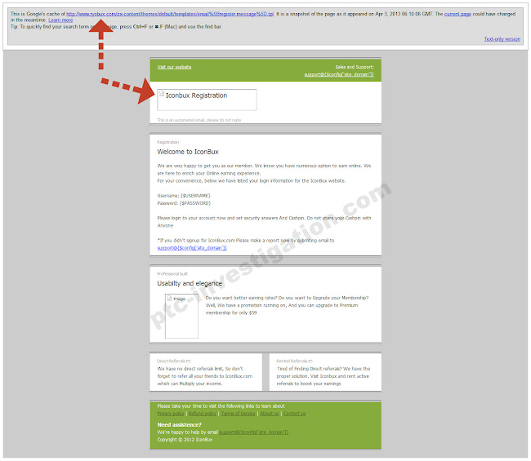The width and height of the screenshot is (531, 461).
Task: Click 'This is an automated email' notice
Action: [x=199, y=120]
